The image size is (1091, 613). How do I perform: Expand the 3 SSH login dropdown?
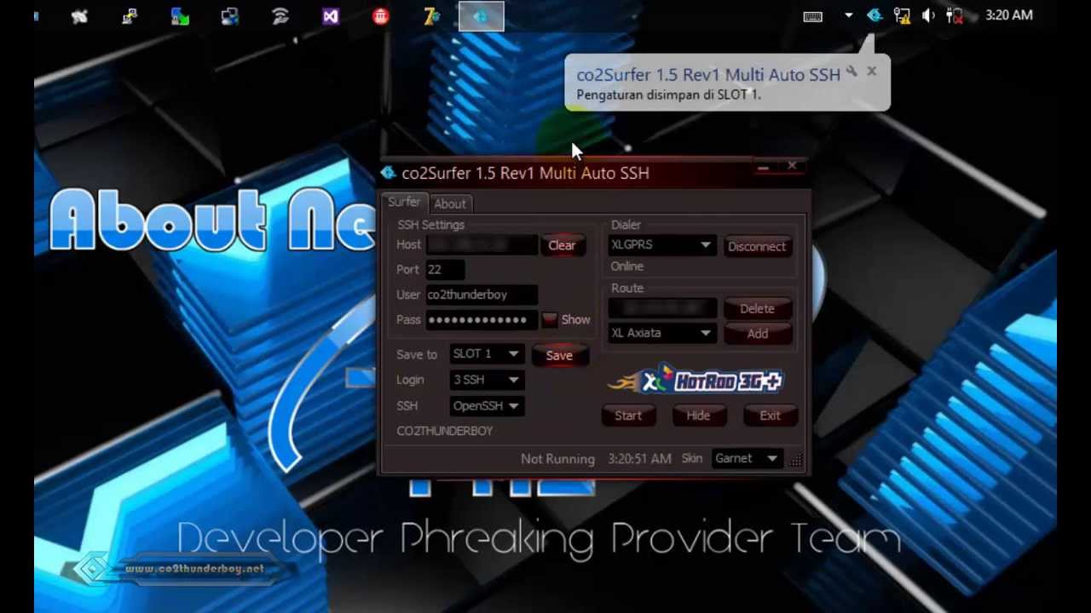[486, 380]
